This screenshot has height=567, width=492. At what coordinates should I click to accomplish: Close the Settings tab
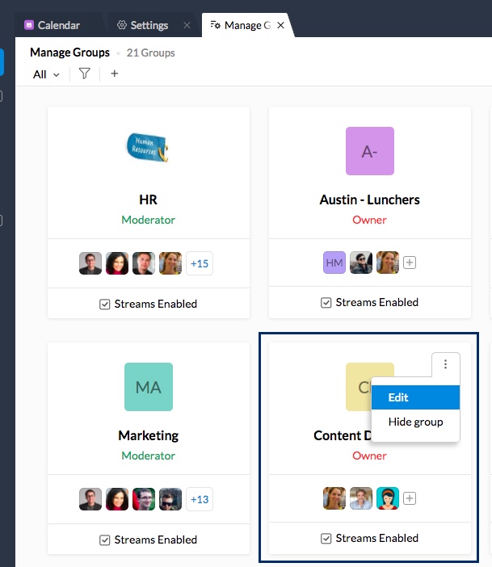coord(187,25)
